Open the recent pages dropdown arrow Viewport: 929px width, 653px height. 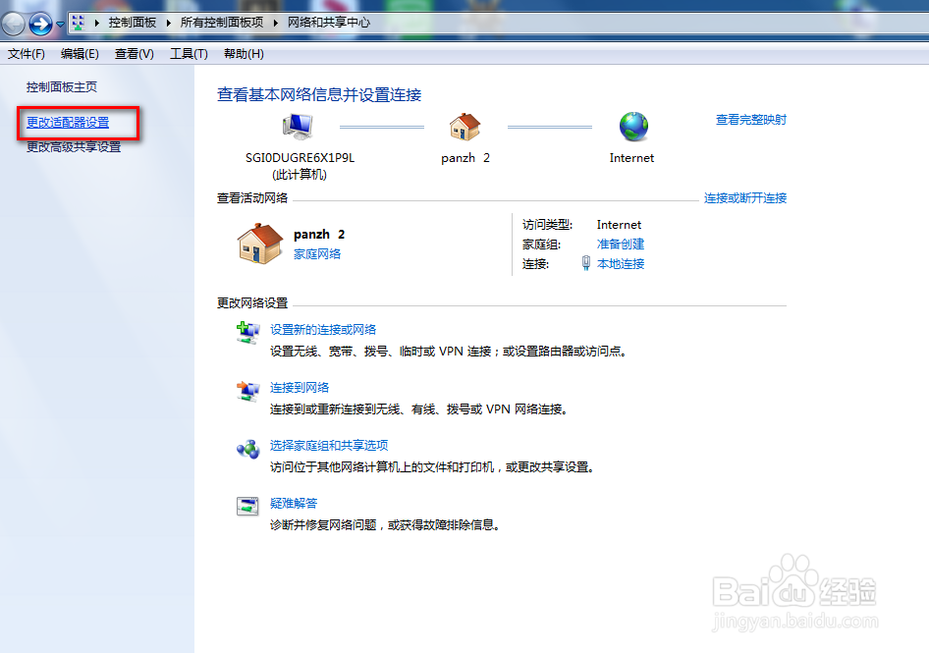click(60, 25)
